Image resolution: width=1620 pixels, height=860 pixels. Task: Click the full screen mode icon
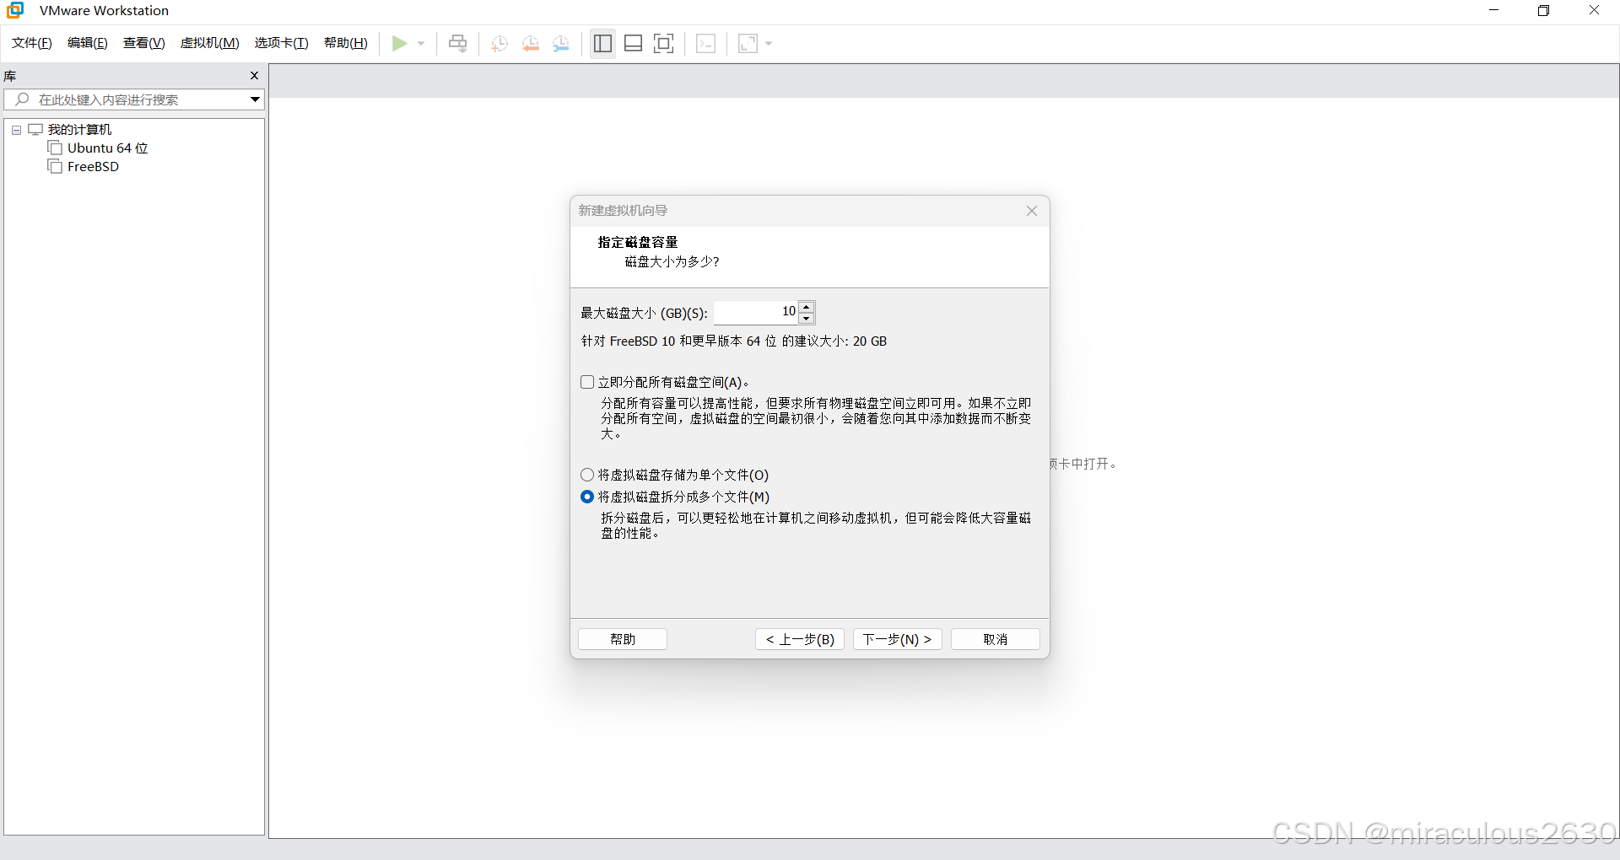[664, 43]
